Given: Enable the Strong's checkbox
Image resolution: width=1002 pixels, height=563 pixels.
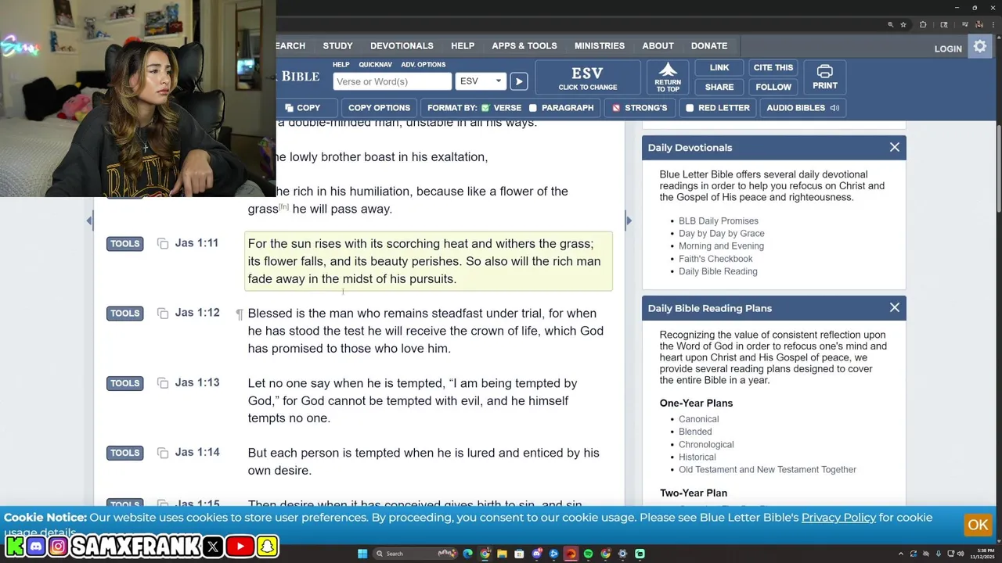Looking at the screenshot, I should pyautogui.click(x=616, y=108).
